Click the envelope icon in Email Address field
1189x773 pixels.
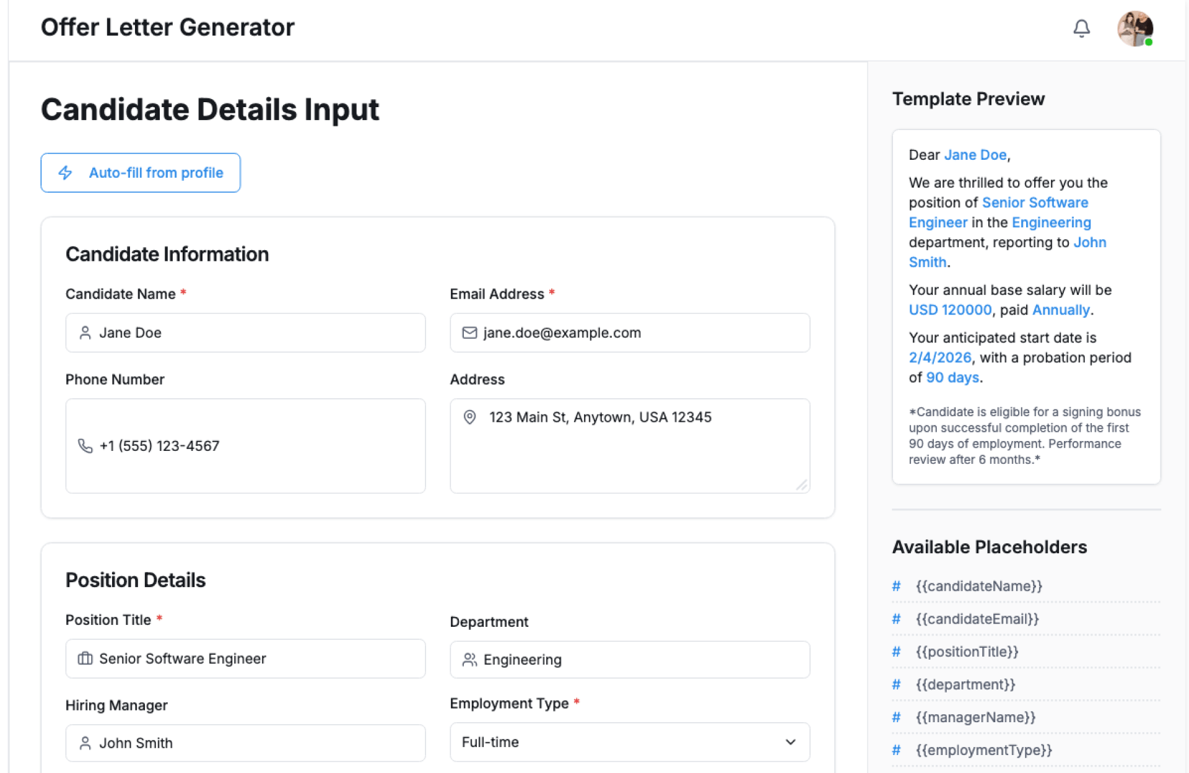click(x=469, y=333)
